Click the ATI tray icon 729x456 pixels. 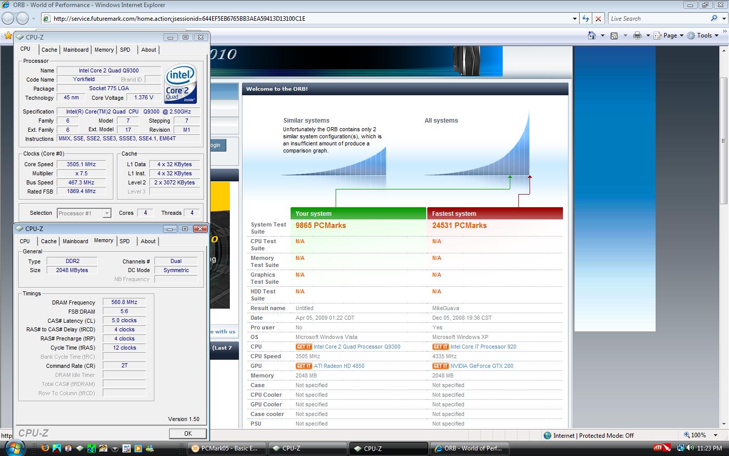pyautogui.click(x=658, y=448)
